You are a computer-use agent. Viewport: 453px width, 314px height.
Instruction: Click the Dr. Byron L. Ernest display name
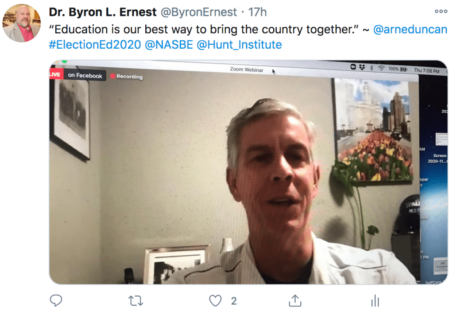[103, 12]
